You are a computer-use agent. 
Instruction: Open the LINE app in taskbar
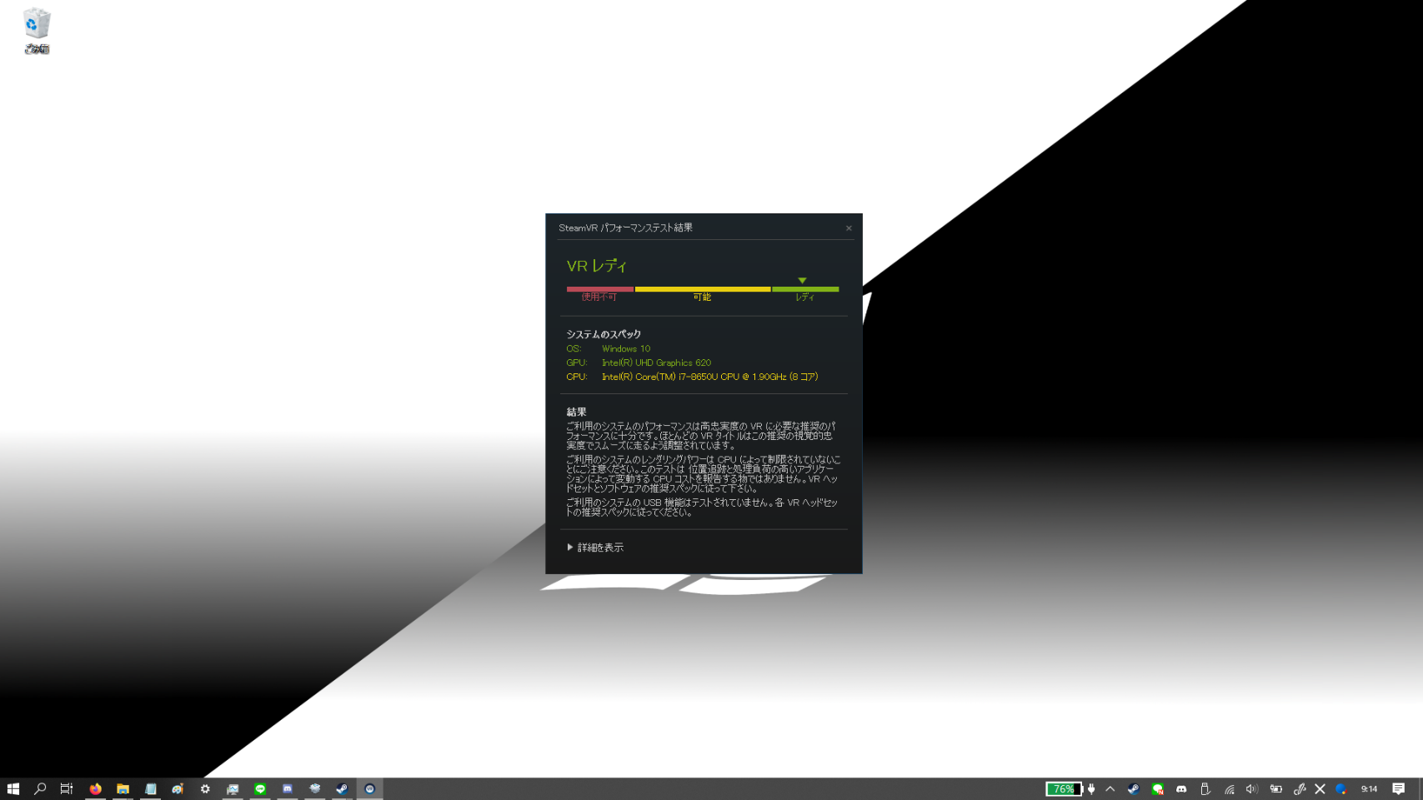pos(260,788)
